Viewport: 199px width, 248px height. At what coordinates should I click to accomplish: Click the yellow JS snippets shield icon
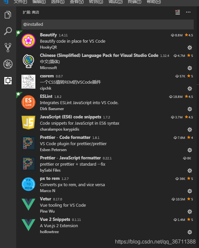[28, 123]
